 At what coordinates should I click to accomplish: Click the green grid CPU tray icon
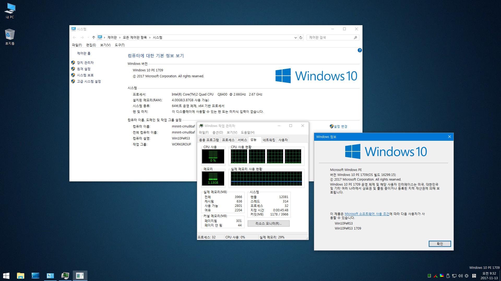(x=429, y=276)
